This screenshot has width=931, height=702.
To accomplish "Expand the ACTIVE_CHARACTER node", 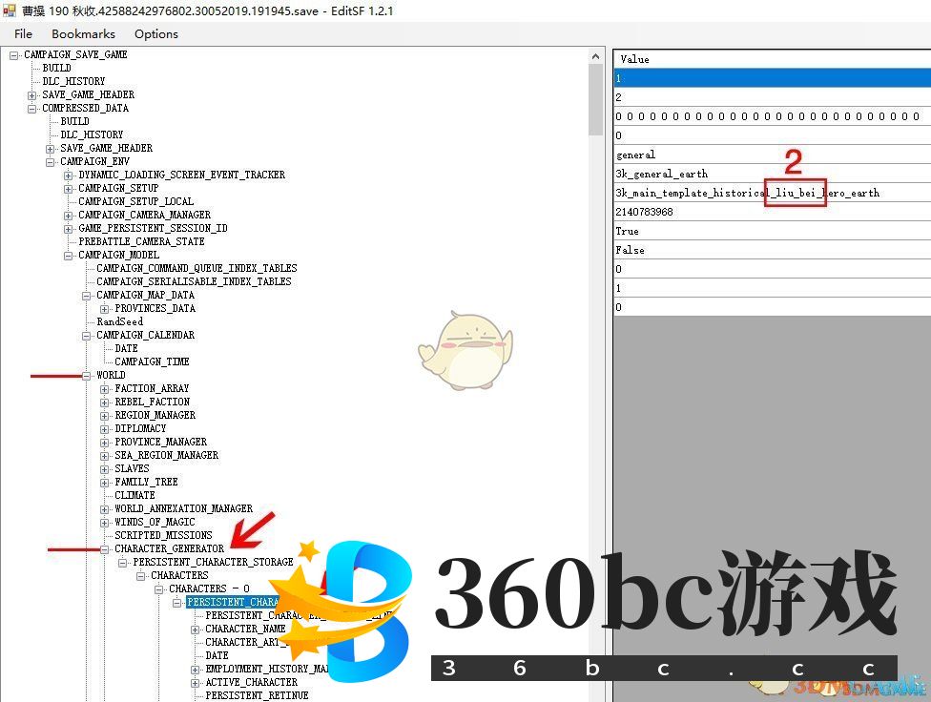I will click(x=196, y=683).
